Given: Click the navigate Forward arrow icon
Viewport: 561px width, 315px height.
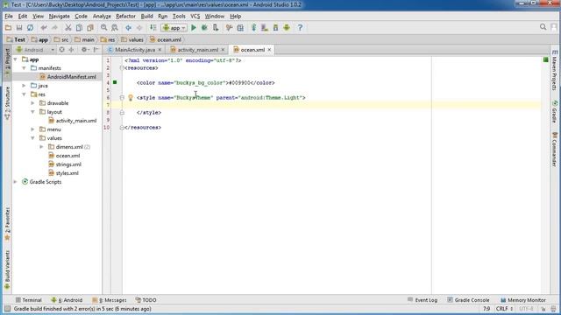Looking at the screenshot, I should coord(139,27).
